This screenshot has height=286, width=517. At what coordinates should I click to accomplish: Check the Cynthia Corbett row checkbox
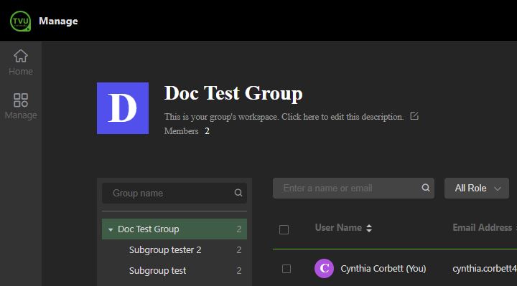pyautogui.click(x=287, y=269)
